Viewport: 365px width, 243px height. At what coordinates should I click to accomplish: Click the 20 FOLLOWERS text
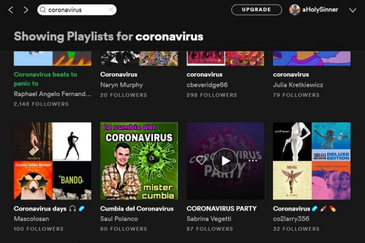click(123, 95)
